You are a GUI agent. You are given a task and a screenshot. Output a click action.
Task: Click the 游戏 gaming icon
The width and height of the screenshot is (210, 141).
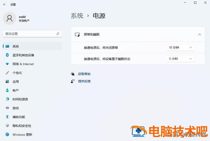click(x=7, y=108)
